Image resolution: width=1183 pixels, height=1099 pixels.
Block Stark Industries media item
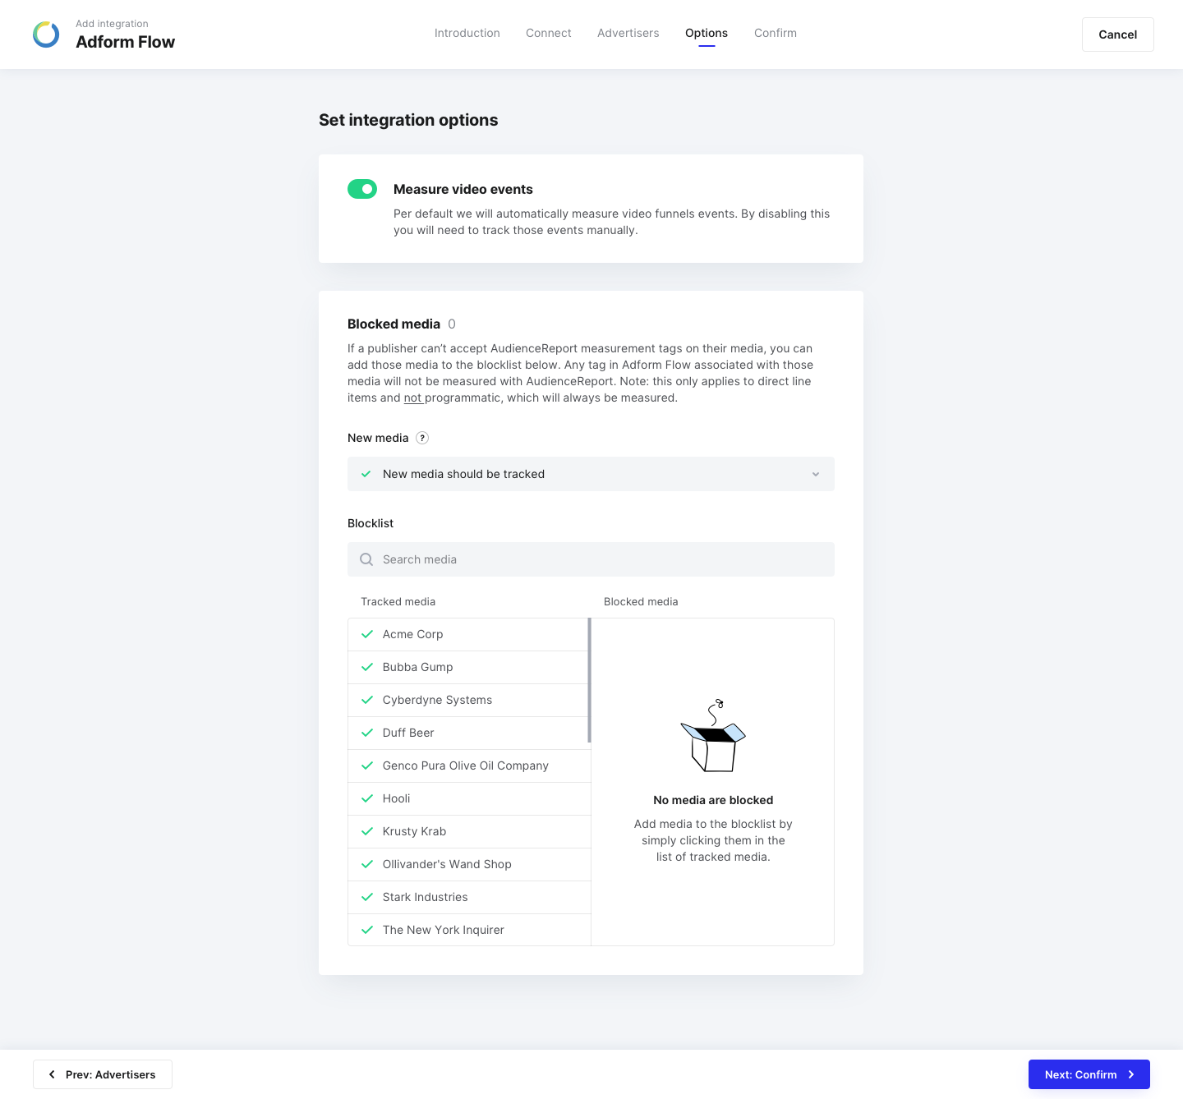[468, 897]
